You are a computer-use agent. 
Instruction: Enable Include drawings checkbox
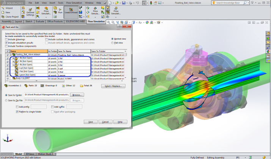tap(6, 39)
